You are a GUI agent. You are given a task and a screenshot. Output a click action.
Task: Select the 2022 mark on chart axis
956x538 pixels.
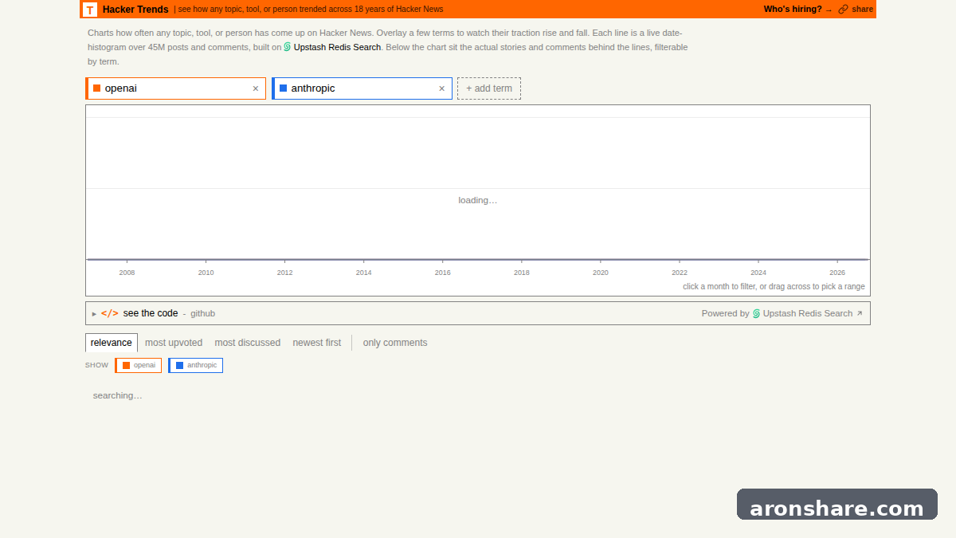click(679, 273)
